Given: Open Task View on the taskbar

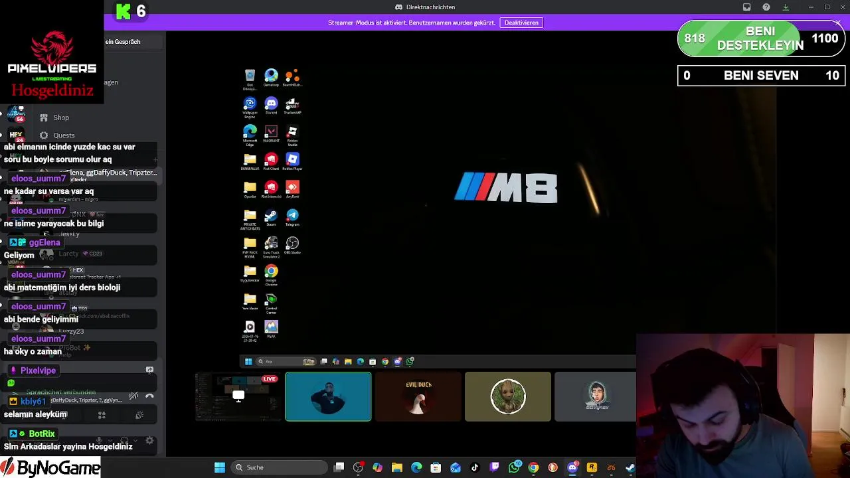Looking at the screenshot, I should click(339, 467).
